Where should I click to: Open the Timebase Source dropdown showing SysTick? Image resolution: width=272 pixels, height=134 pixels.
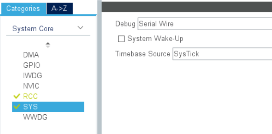point(223,54)
